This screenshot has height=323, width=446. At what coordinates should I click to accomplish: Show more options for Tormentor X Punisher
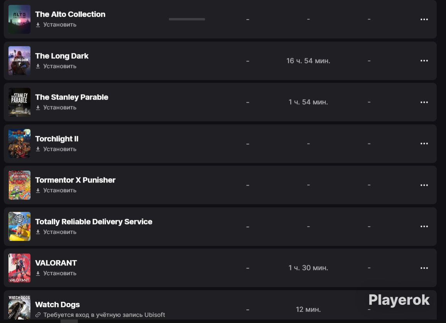coord(424,185)
